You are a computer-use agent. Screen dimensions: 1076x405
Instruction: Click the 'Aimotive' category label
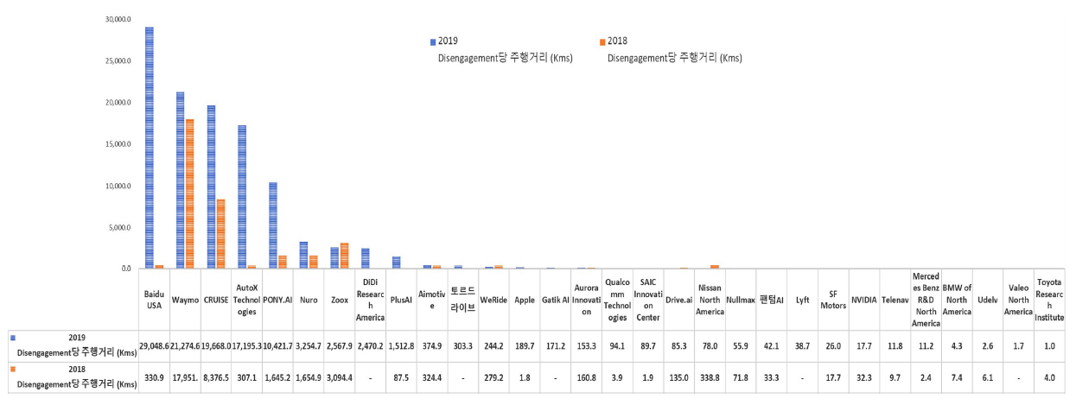pos(431,300)
